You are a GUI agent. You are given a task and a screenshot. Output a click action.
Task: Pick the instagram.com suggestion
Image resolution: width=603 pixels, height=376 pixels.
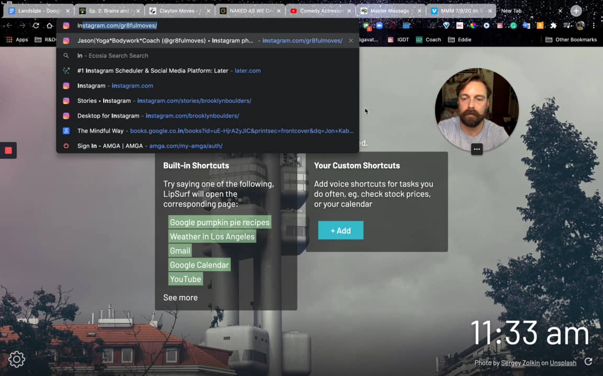[208, 86]
